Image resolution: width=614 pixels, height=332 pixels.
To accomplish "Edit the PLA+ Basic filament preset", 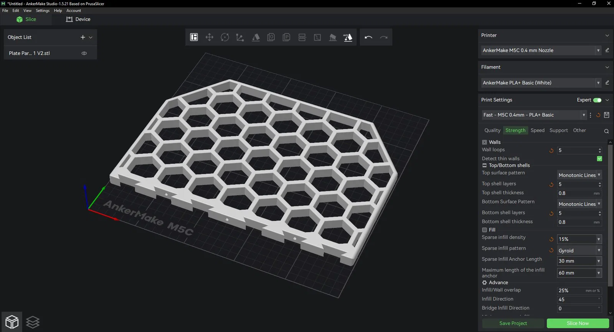I will point(607,82).
